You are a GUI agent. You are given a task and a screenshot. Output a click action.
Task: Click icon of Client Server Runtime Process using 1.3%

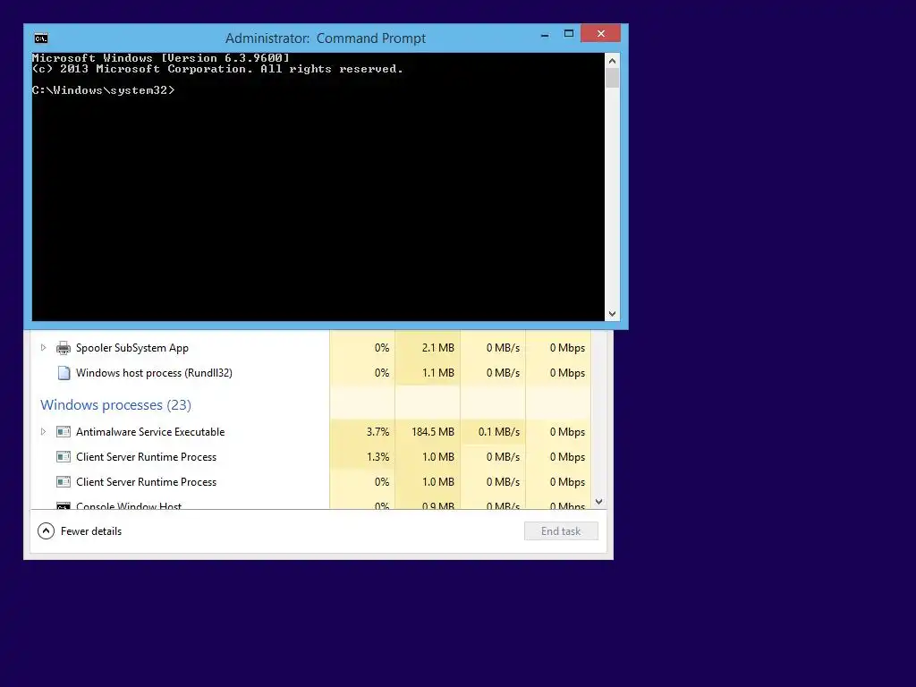(x=64, y=457)
